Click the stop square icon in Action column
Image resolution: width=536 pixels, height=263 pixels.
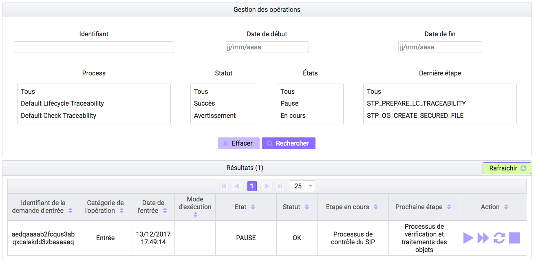pyautogui.click(x=514, y=238)
